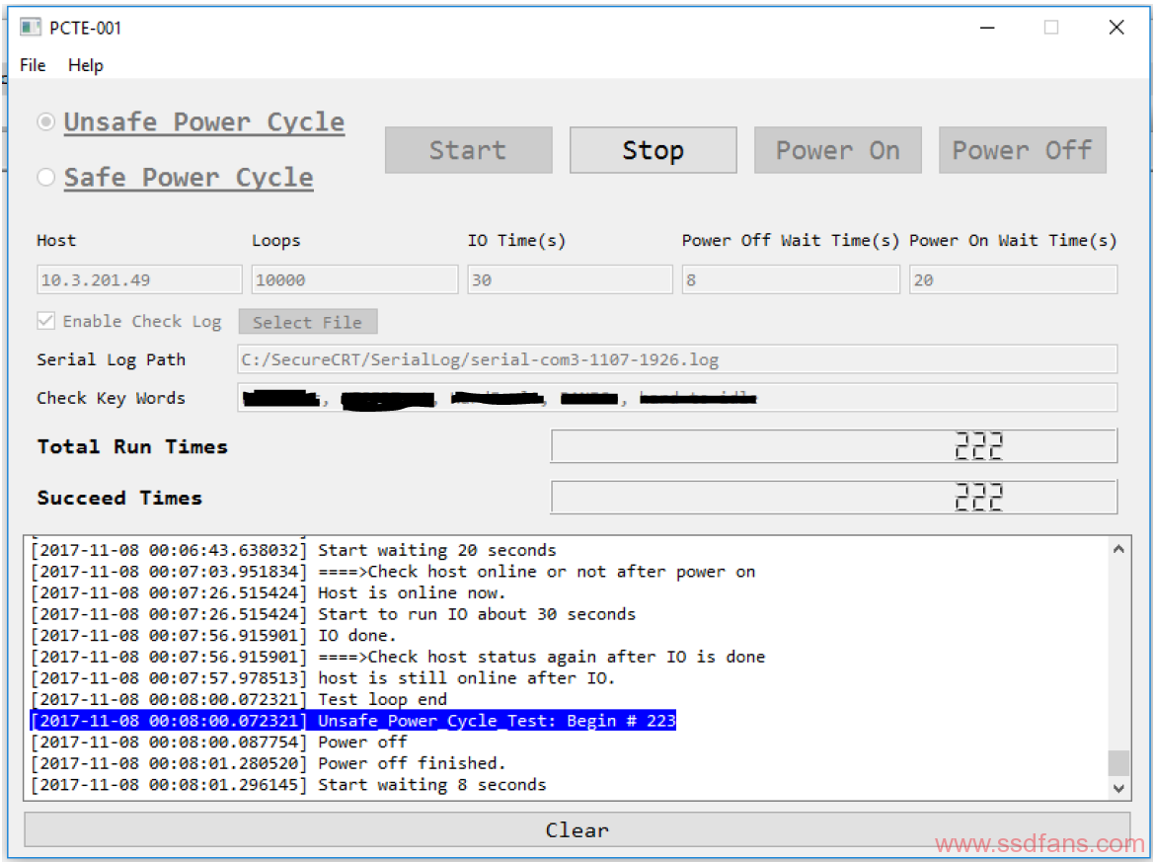Select the 'IO done.' log line
Image resolution: width=1154 pixels, height=862 pixels.
coord(213,635)
